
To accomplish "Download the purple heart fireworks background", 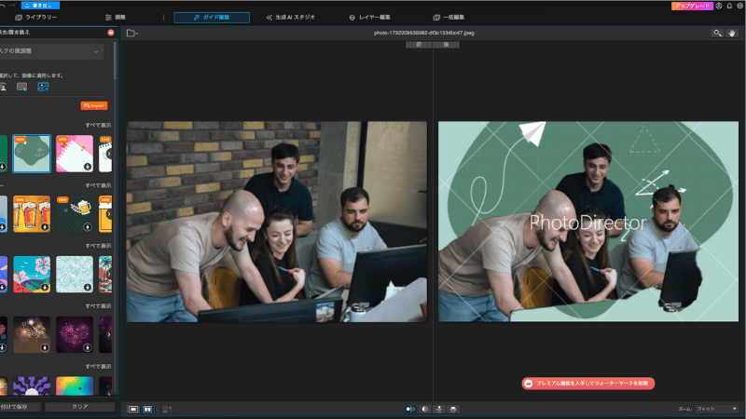I will click(88, 347).
